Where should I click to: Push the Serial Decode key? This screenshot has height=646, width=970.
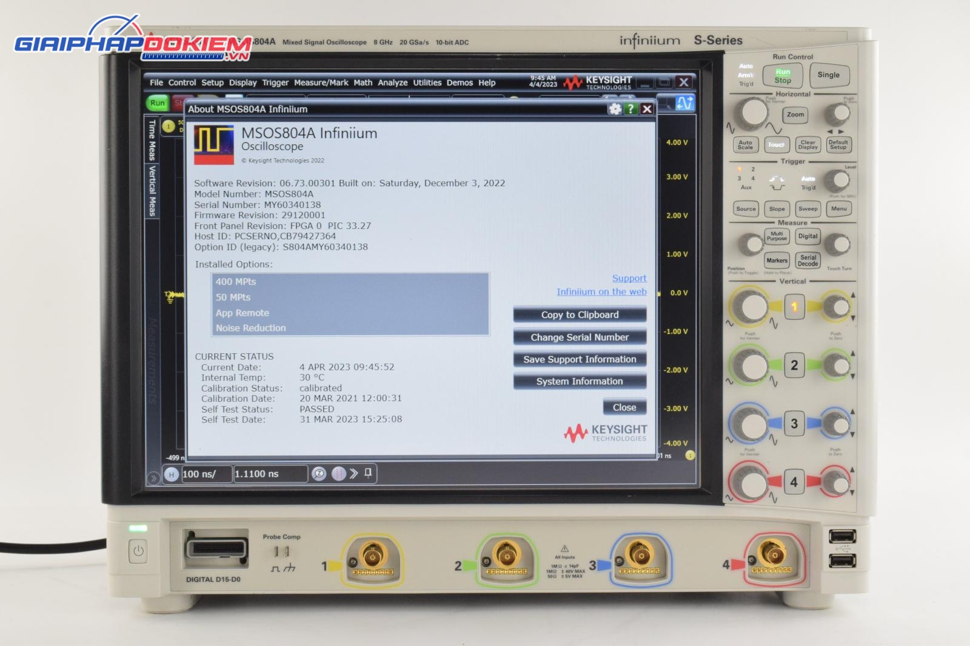click(808, 261)
